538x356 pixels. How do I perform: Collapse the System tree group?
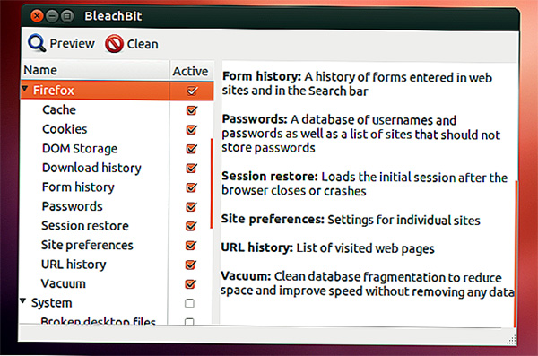[23, 301]
